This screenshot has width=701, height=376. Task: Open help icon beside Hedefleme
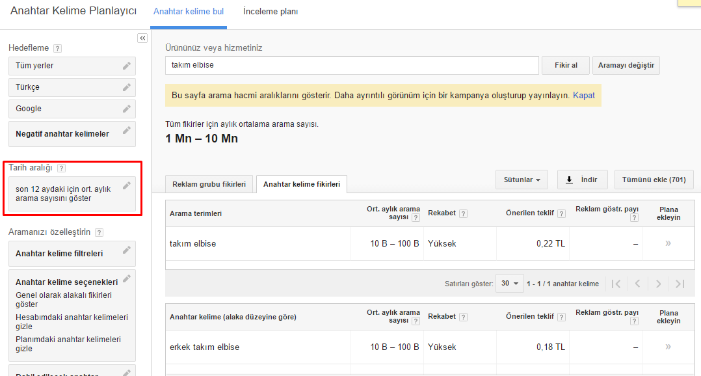(x=58, y=48)
